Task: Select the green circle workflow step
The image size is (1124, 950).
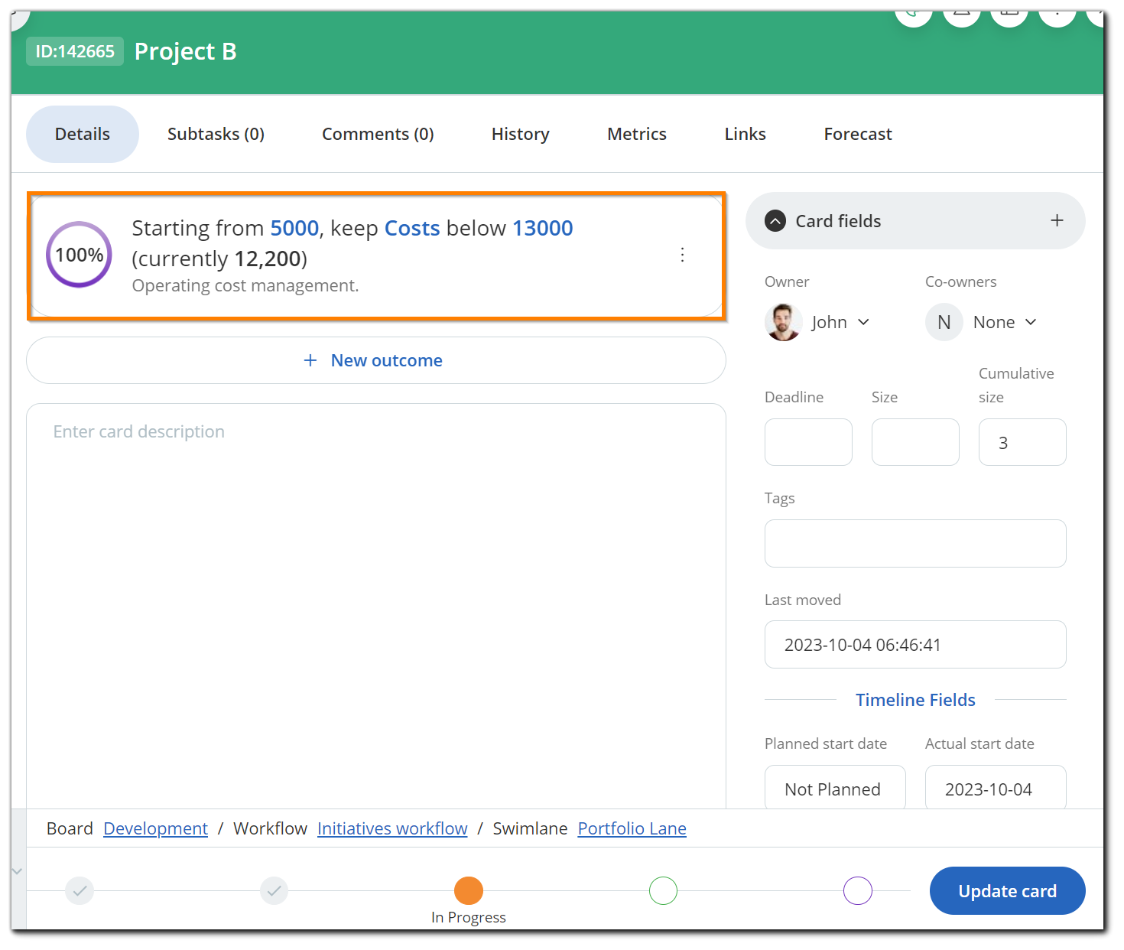Action: pos(663,890)
